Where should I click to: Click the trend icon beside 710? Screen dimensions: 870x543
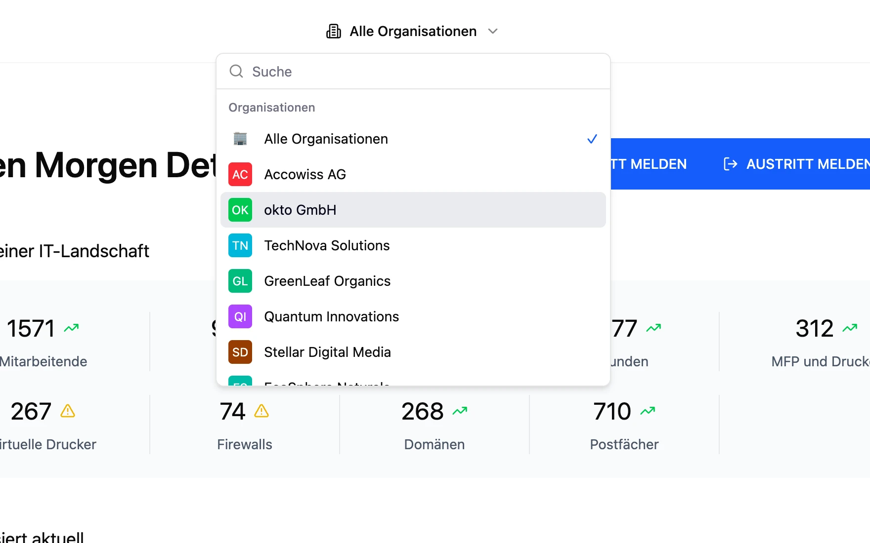(648, 411)
